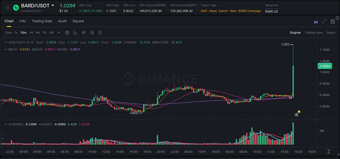The image size is (340, 159).
Task: Expand the extra timeframes arrow next to 1W
Action: click(58, 33)
